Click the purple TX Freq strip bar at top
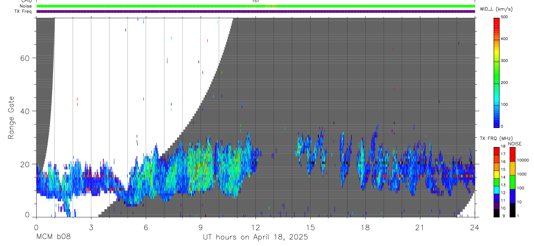534x246 pixels. pos(255,11)
